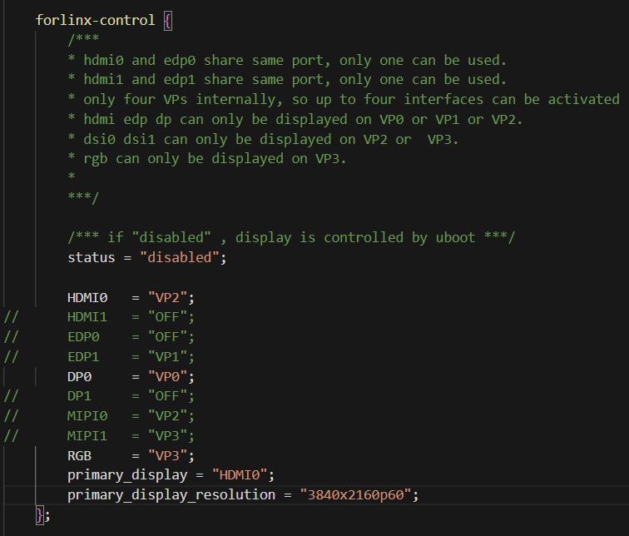The height and width of the screenshot is (536, 629).
Task: Click the "HDMI0" value of primary_display
Action: tap(240, 474)
